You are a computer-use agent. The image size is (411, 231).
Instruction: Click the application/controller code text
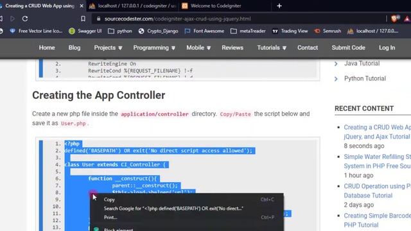click(x=155, y=114)
